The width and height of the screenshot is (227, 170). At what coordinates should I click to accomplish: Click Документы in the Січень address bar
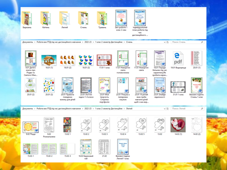tap(28, 42)
